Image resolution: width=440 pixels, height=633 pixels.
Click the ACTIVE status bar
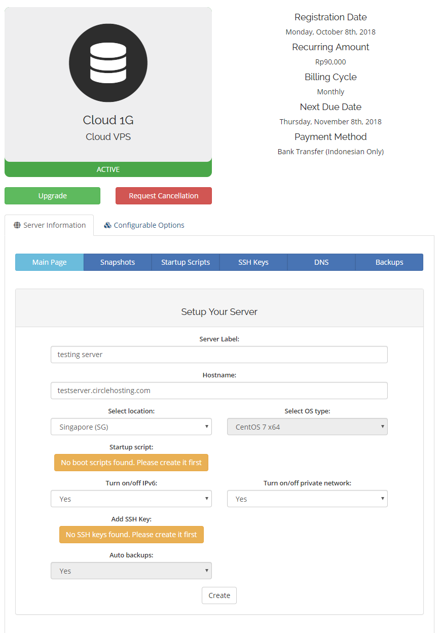pos(108,169)
